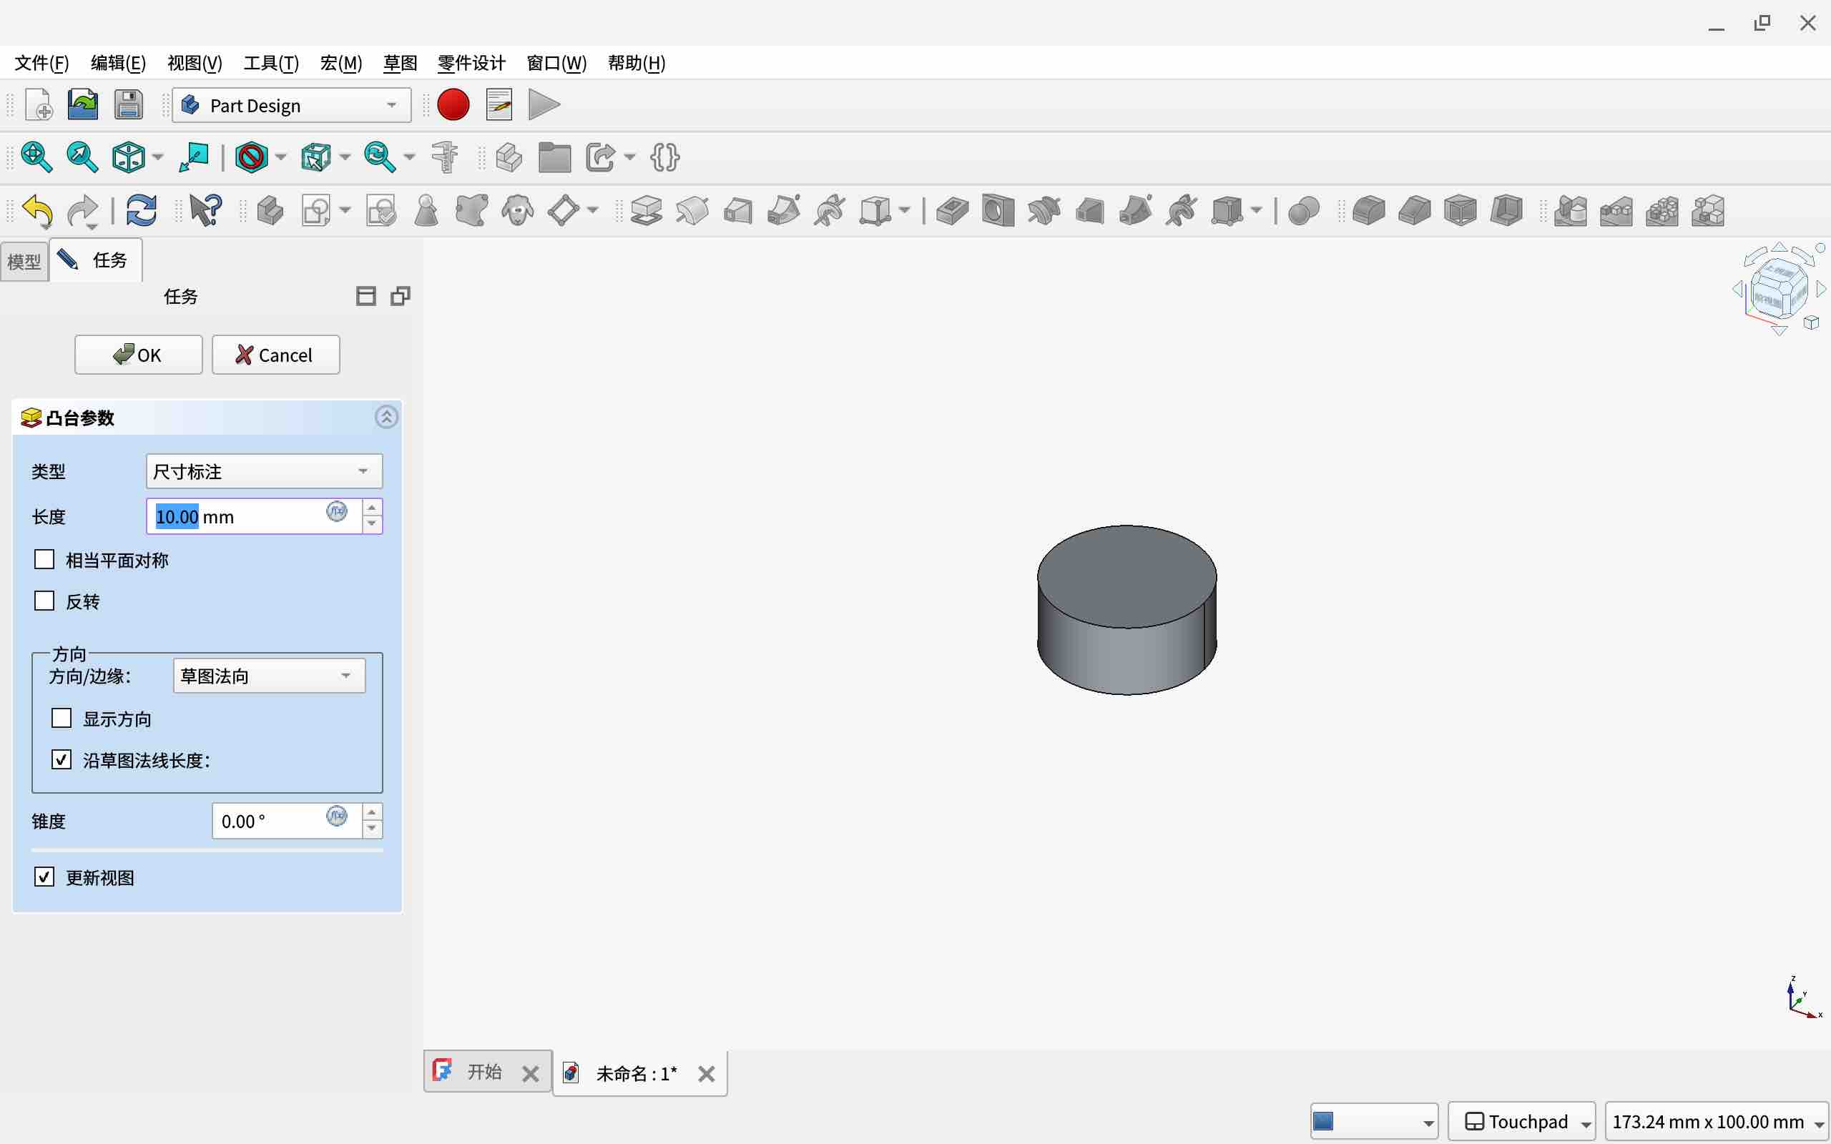This screenshot has width=1831, height=1144.
Task: Click the Refresh recompute icon
Action: (142, 210)
